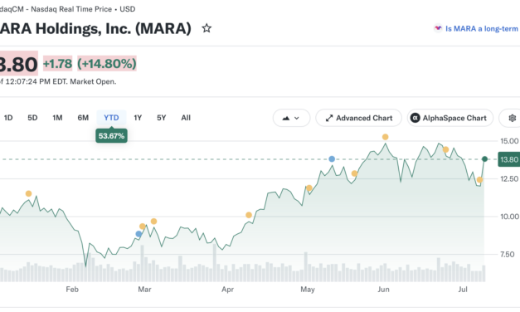The image size is (520, 312).
Task: Add MARA to watchlist with star icon
Action: [x=207, y=28]
